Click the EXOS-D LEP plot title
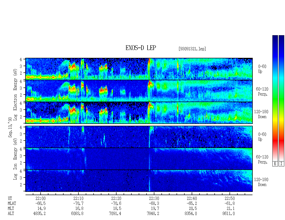The width and height of the screenshot is (285, 220). tap(141, 48)
